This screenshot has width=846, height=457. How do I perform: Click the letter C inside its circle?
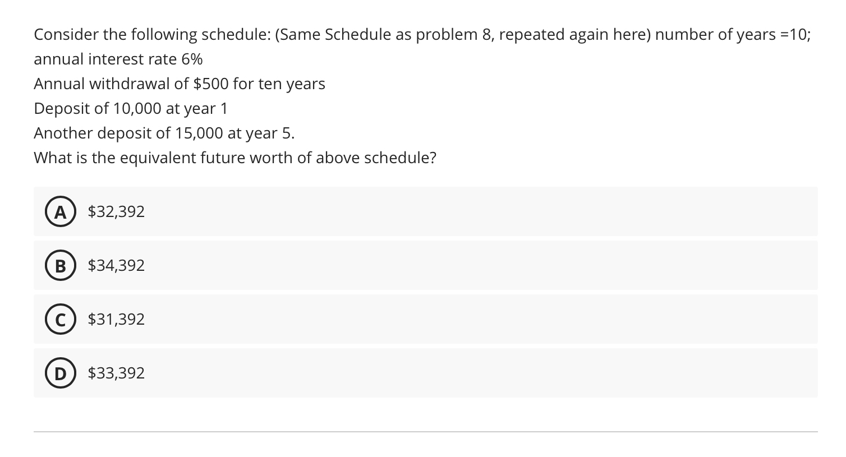60,319
